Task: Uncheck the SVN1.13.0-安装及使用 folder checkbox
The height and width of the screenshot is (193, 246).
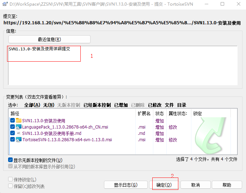Action: coord(13,121)
